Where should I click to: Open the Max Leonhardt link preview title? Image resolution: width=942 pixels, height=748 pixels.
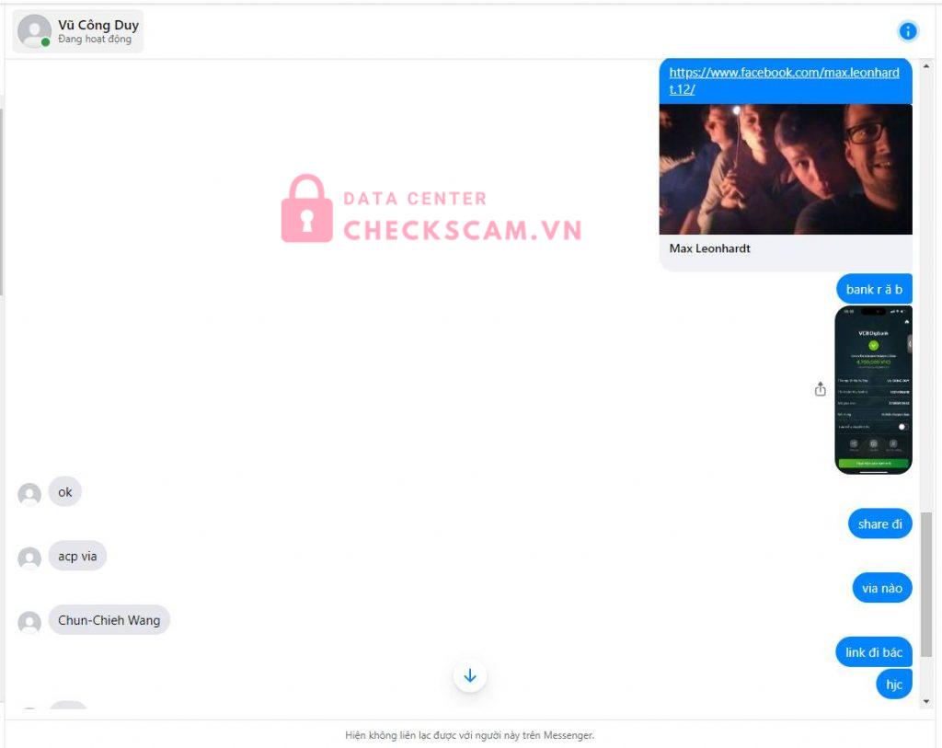(x=710, y=248)
